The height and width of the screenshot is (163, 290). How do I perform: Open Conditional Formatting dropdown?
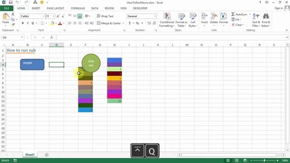pos(167,20)
